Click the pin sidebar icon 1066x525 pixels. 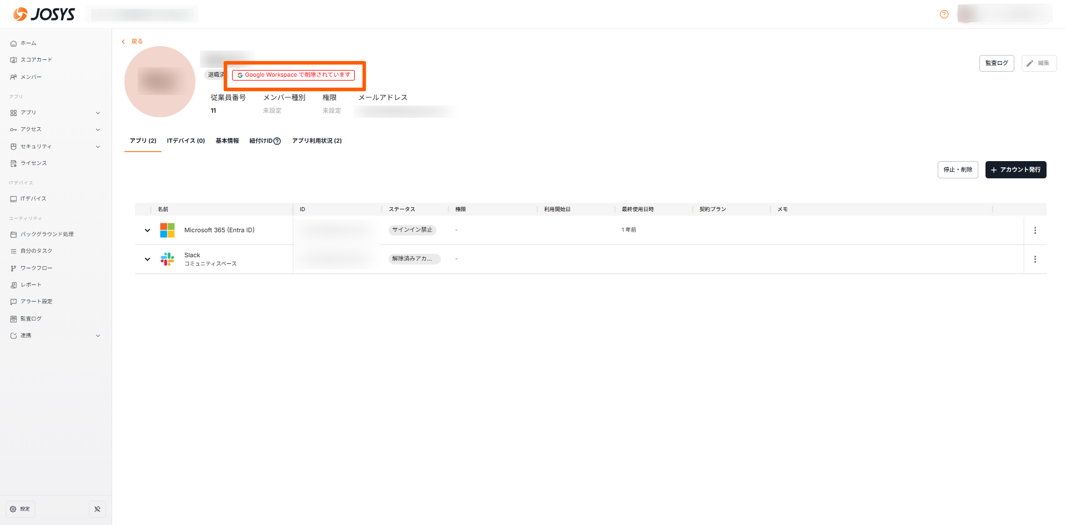coord(97,509)
